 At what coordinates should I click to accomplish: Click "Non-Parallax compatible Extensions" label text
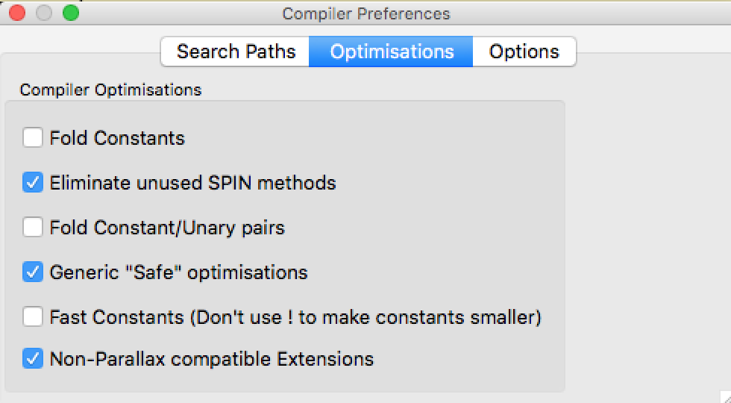[x=211, y=359]
